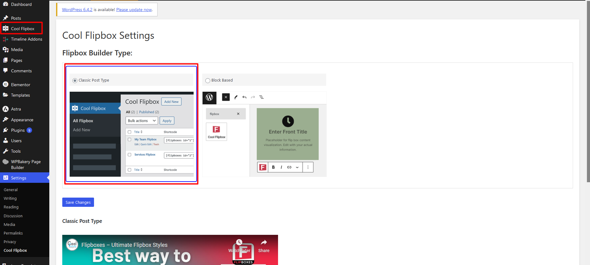Open Discussion settings submenu
The image size is (590, 265).
[13, 216]
